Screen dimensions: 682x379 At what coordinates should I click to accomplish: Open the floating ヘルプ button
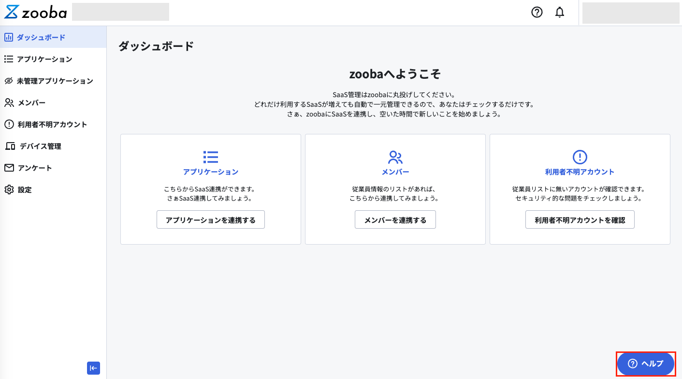pos(646,364)
